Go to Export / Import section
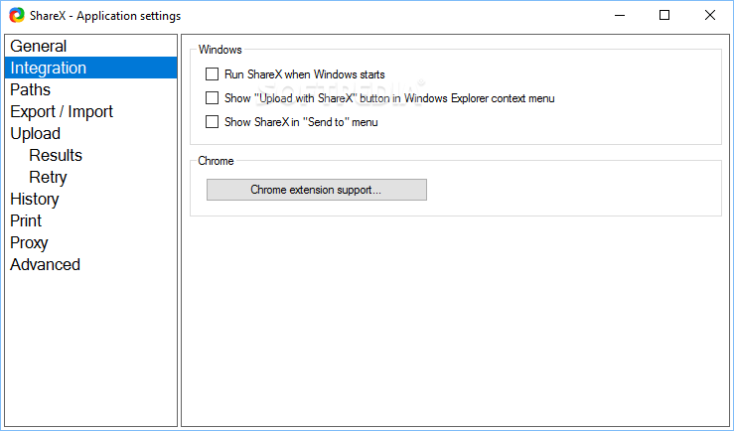734x431 pixels. [x=90, y=111]
